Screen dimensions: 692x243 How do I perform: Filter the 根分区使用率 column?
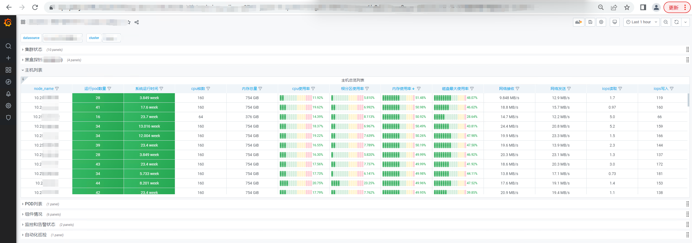tap(367, 89)
